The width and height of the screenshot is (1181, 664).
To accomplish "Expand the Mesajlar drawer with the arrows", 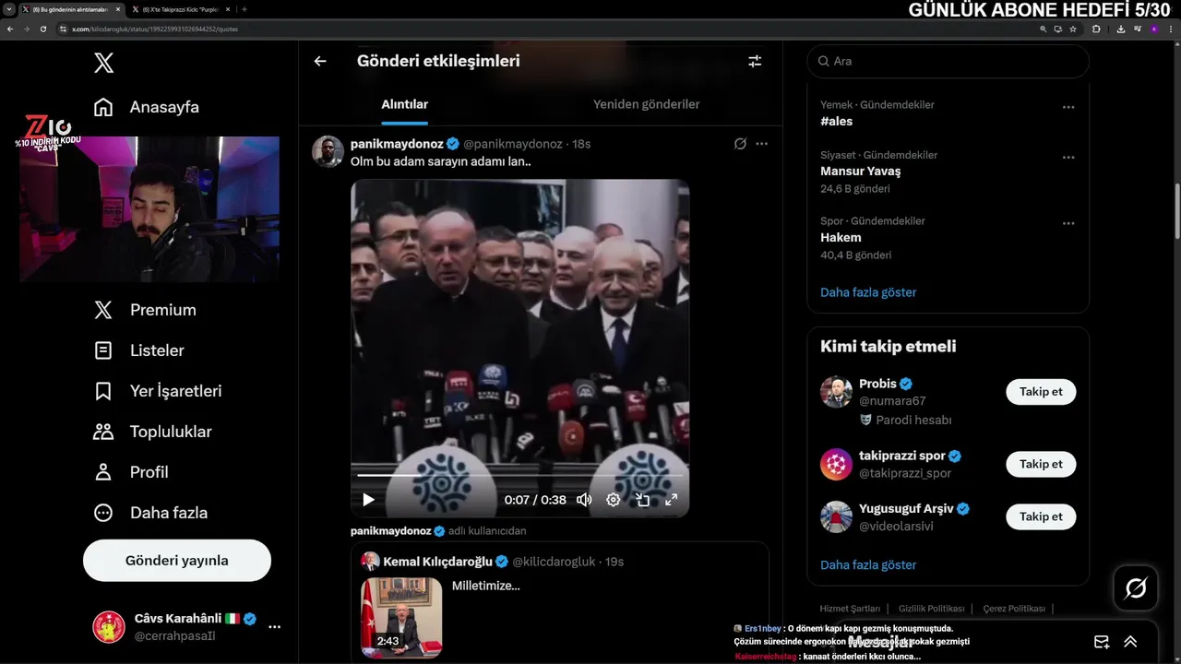I will (1130, 642).
